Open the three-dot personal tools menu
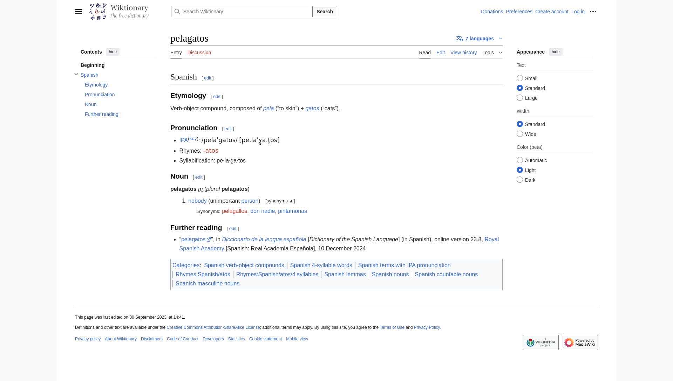 click(593, 12)
